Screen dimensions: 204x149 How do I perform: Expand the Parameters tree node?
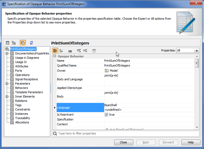(7, 84)
